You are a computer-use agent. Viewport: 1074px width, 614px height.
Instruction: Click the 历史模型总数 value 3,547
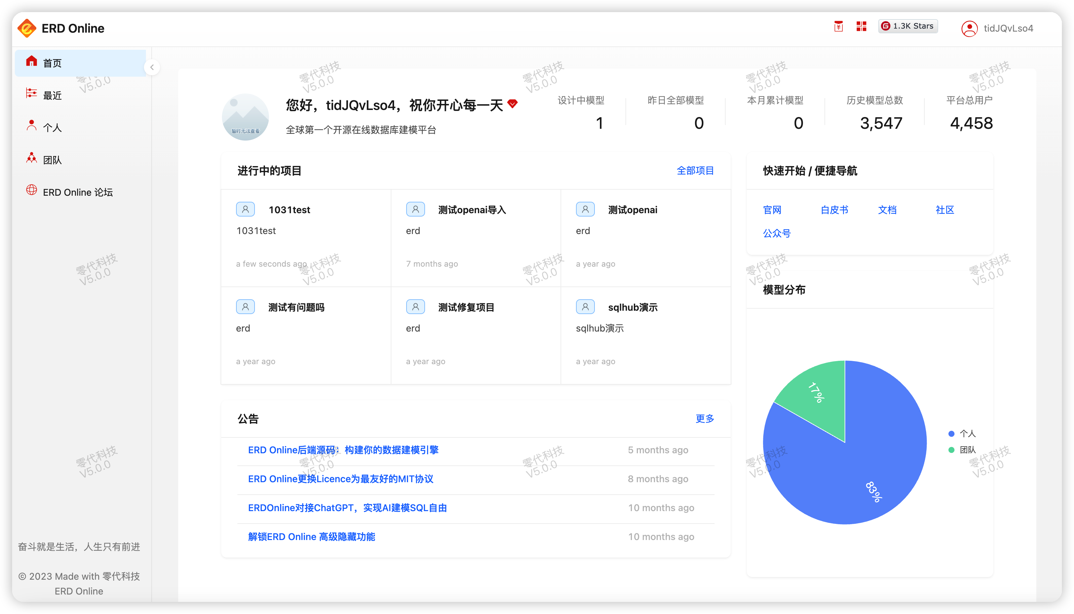click(x=881, y=123)
